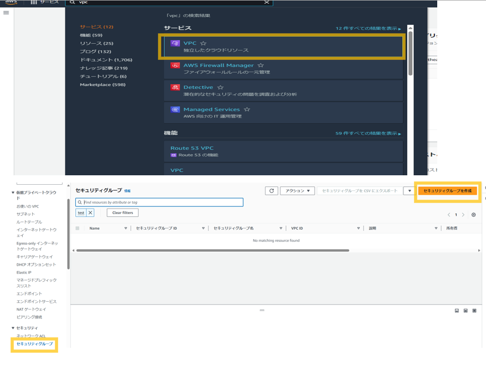Filter results by チュートリアル (6)

pos(103,77)
